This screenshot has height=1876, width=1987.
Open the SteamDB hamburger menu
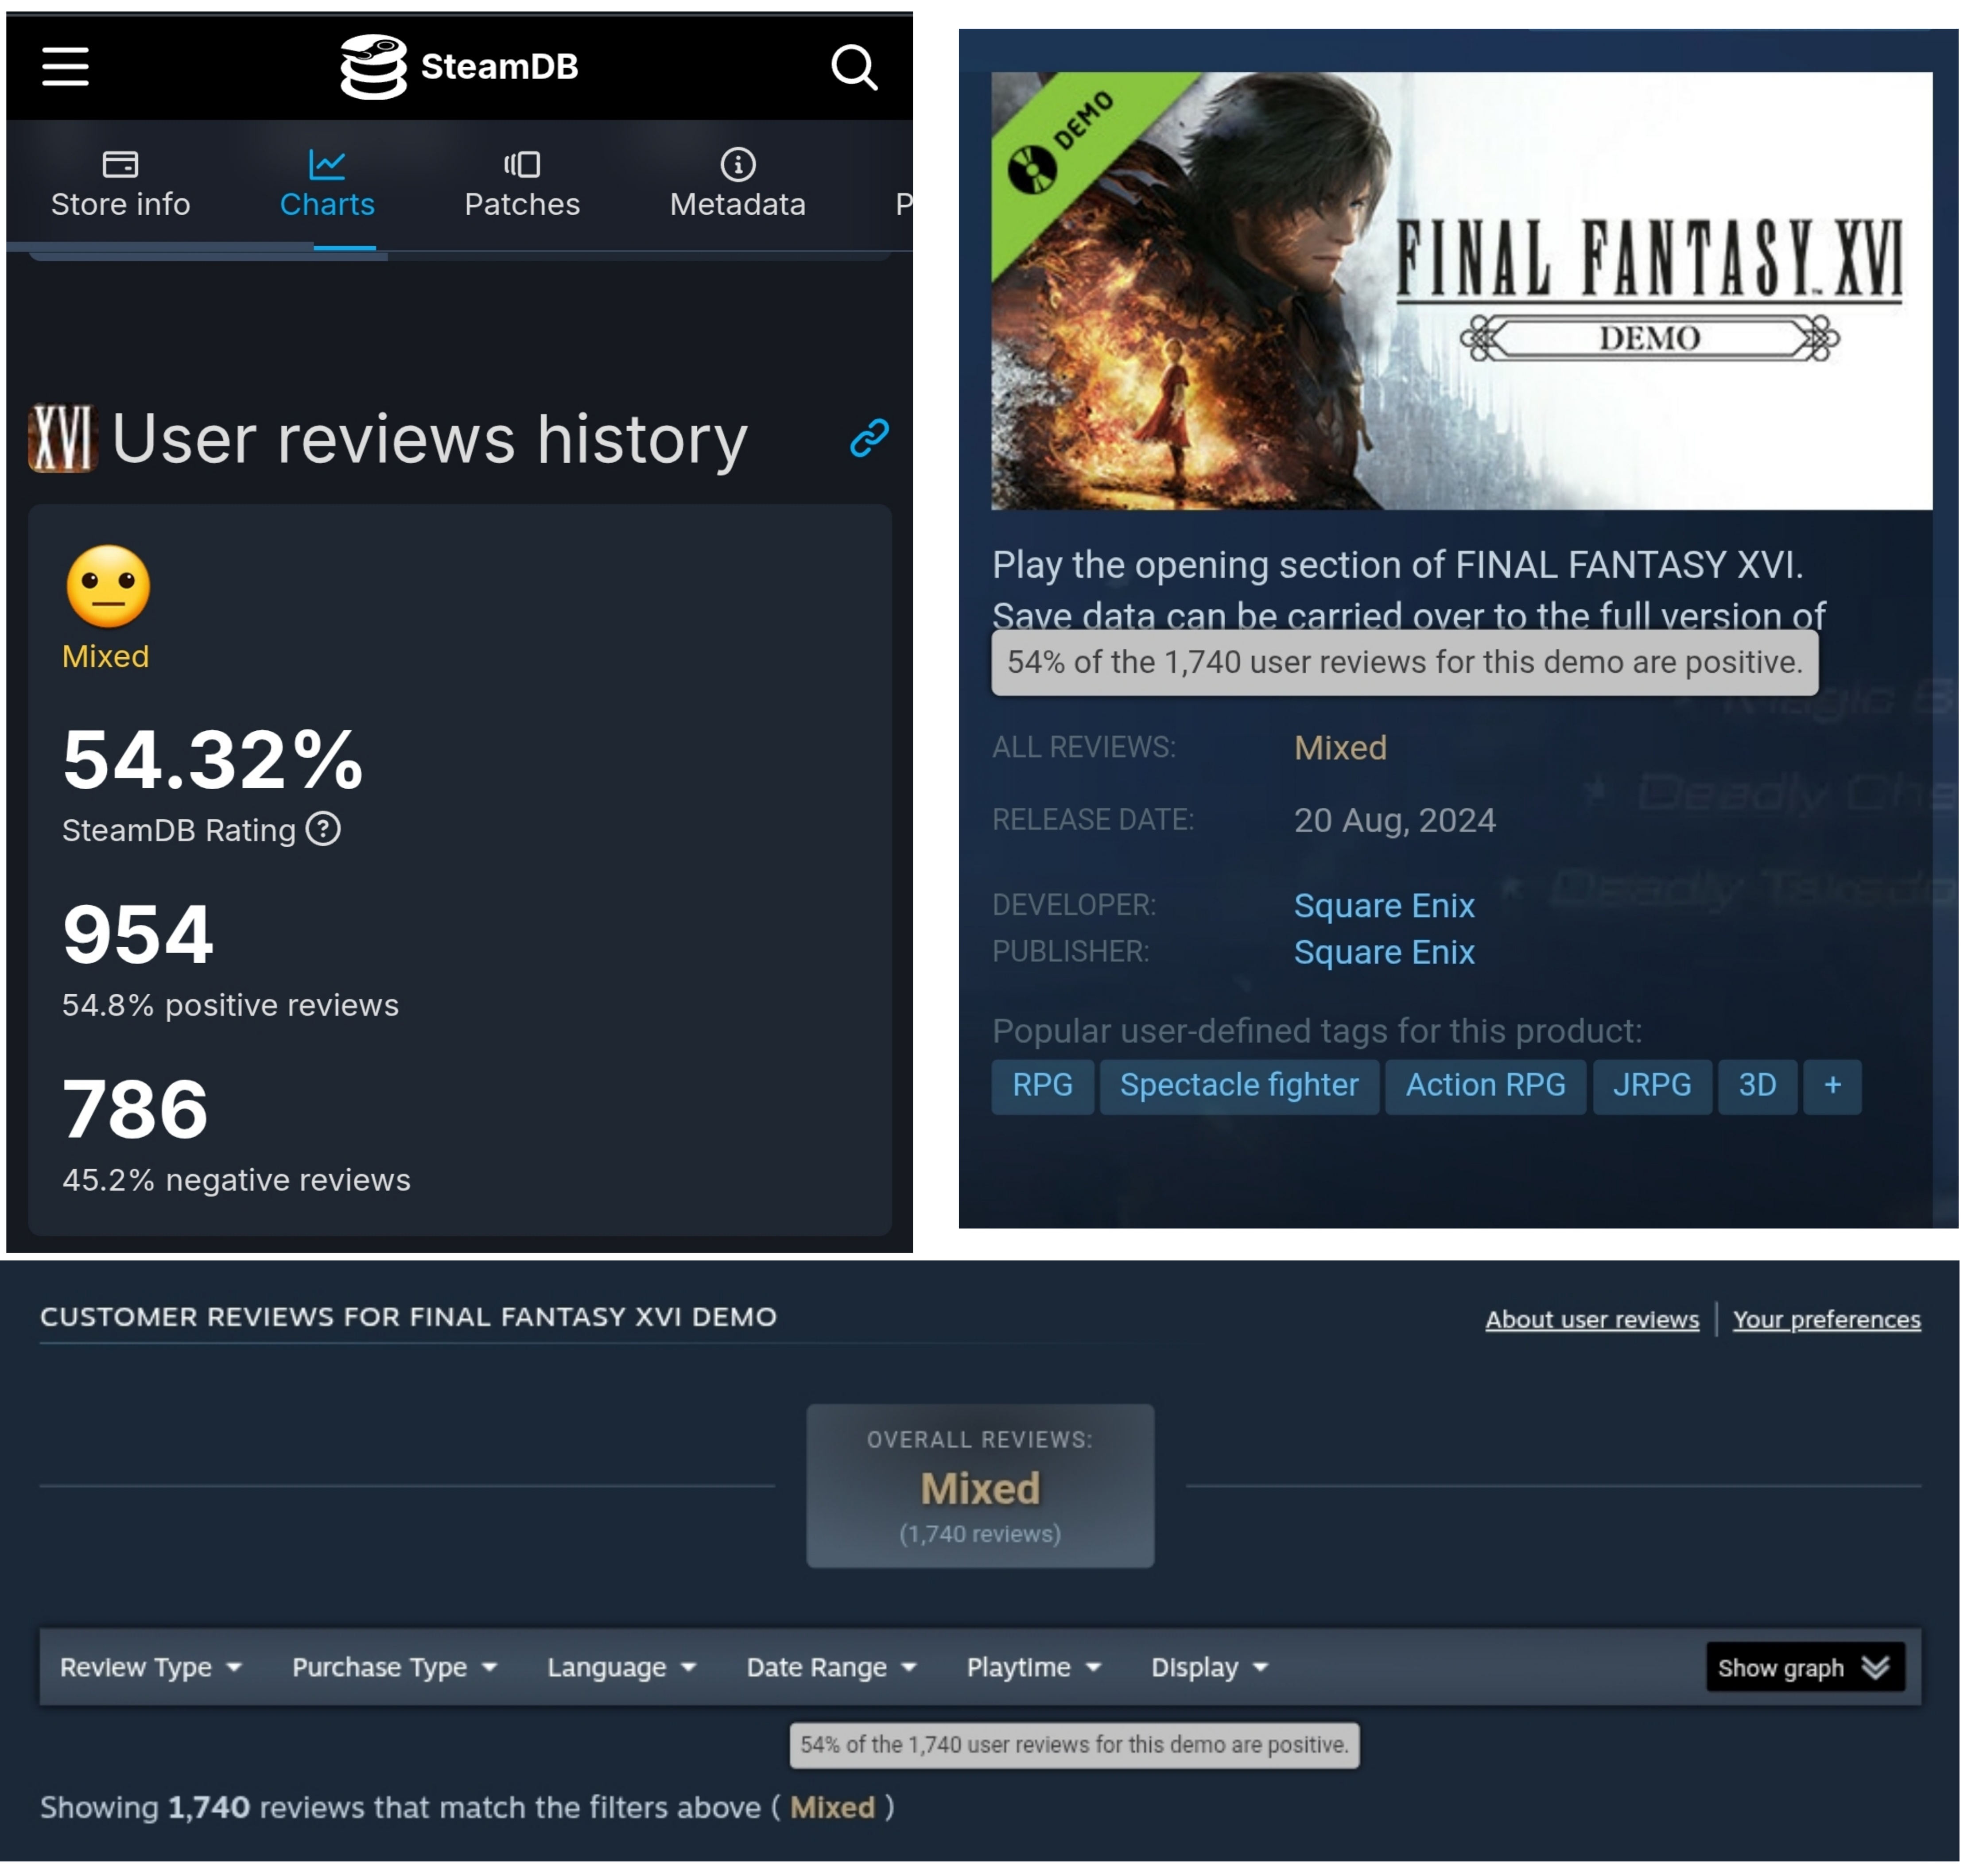click(x=65, y=67)
